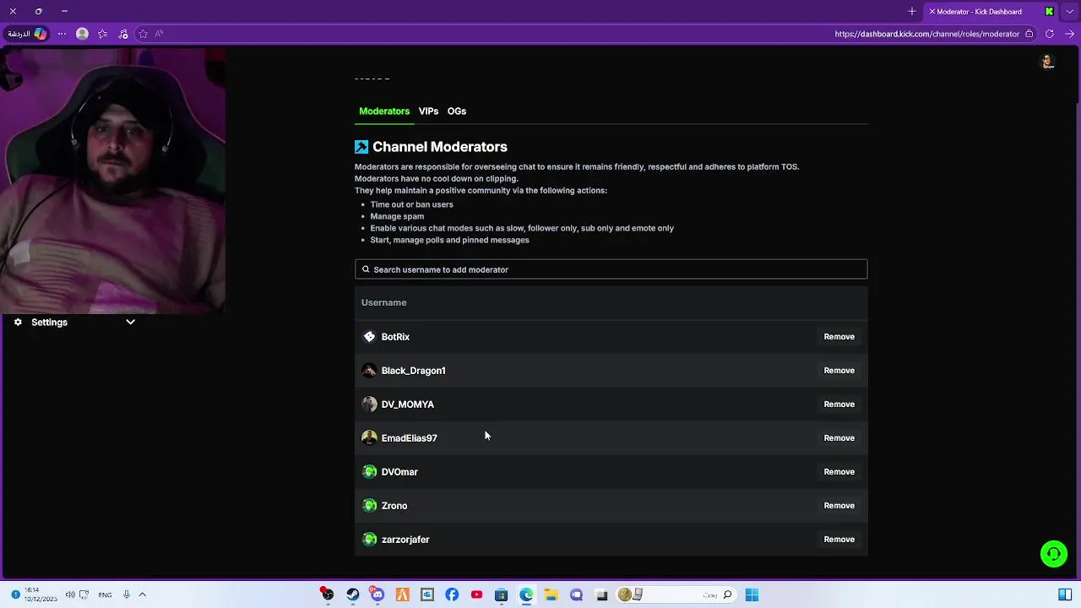Image resolution: width=1081 pixels, height=608 pixels.
Task: Click the Read aloud icon in address bar
Action: [x=159, y=34]
